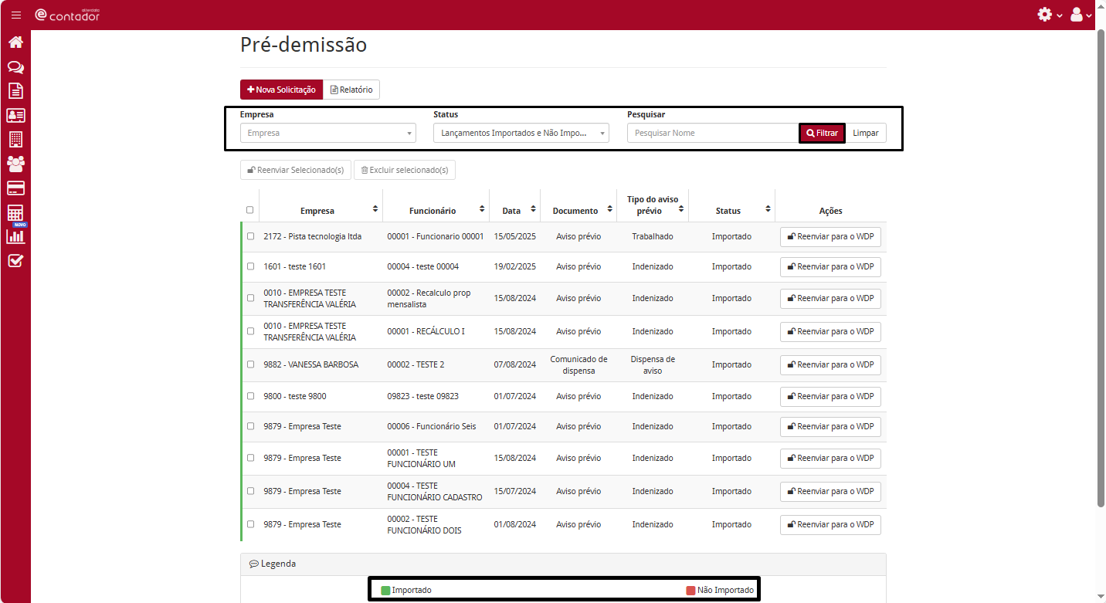The height and width of the screenshot is (603, 1106).
Task: Open the Empresa dropdown filter
Action: pos(327,133)
